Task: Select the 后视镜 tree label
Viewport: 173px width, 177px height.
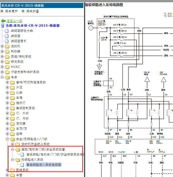Action: coord(21,124)
